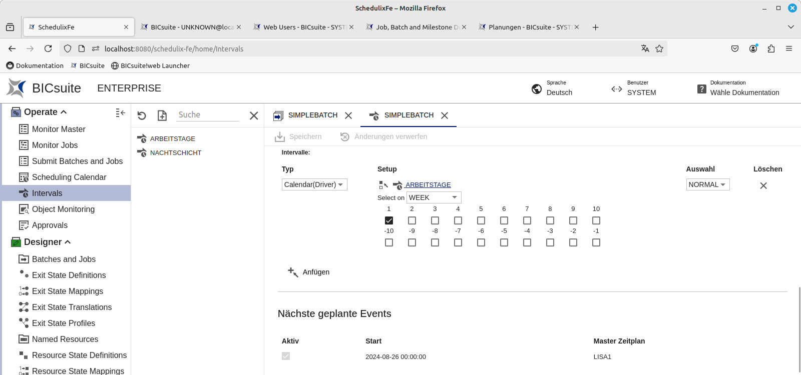The height and width of the screenshot is (375, 801).
Task: Select NACHTSCHICHT in the interval list
Action: point(176,153)
